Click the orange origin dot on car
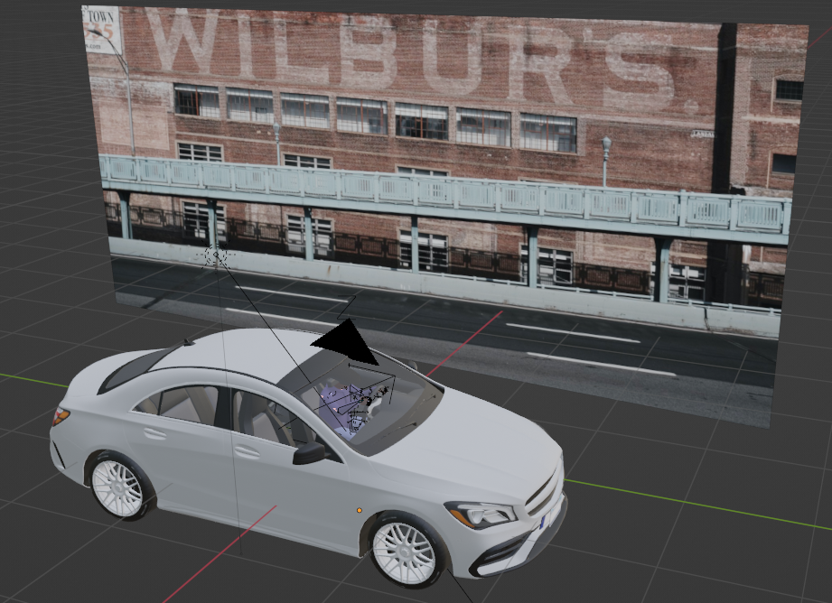Image resolution: width=832 pixels, height=603 pixels. click(x=360, y=510)
